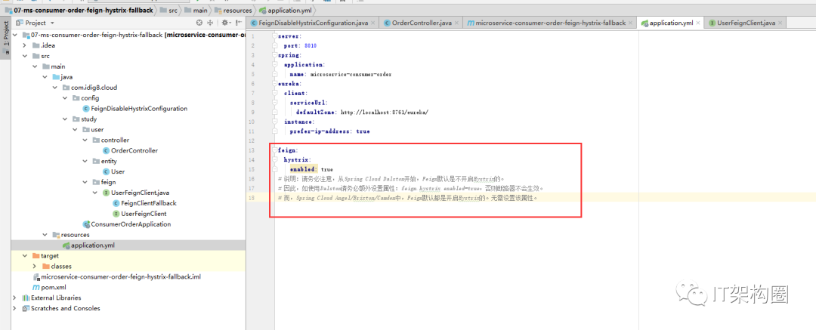Screen dimensions: 816x330
Task: Click the 07-ms-consumer-order-feign-hystrix-fallback breadcrumb
Action: 79,10
